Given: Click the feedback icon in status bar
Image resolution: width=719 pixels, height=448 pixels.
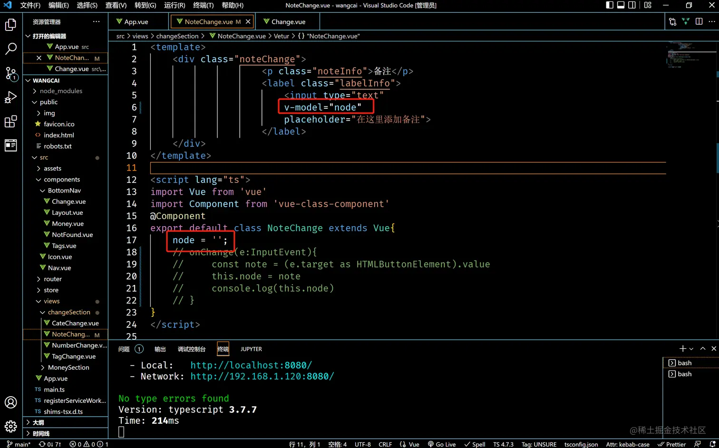Looking at the screenshot, I should click(x=697, y=444).
